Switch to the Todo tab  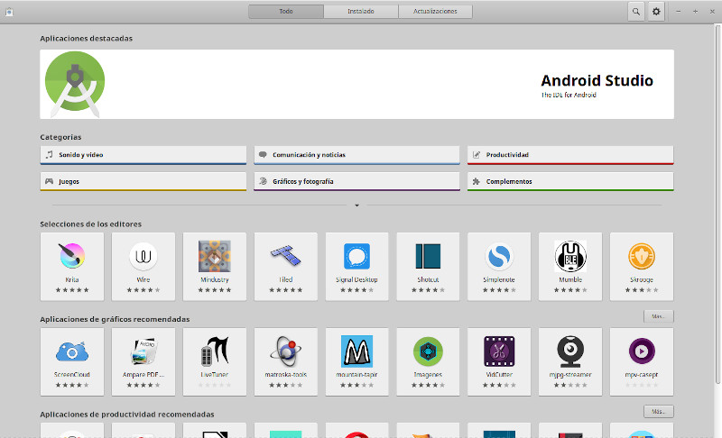pos(286,12)
